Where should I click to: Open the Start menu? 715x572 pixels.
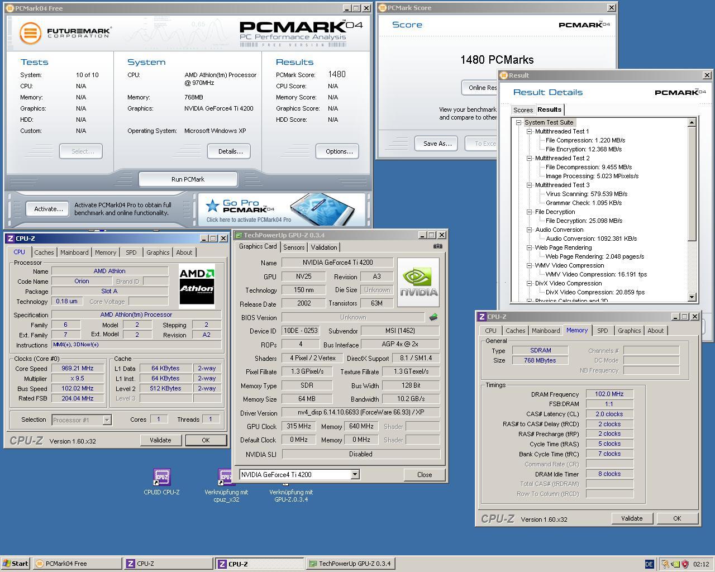(x=16, y=564)
